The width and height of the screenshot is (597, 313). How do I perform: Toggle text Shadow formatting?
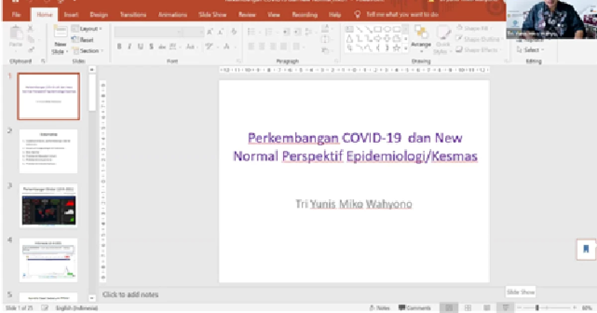coord(151,47)
